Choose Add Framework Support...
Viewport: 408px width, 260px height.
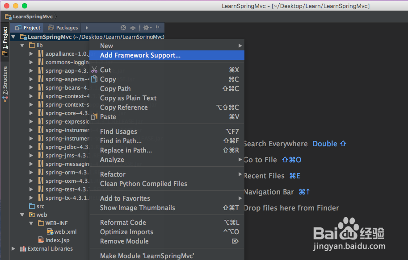click(167, 55)
